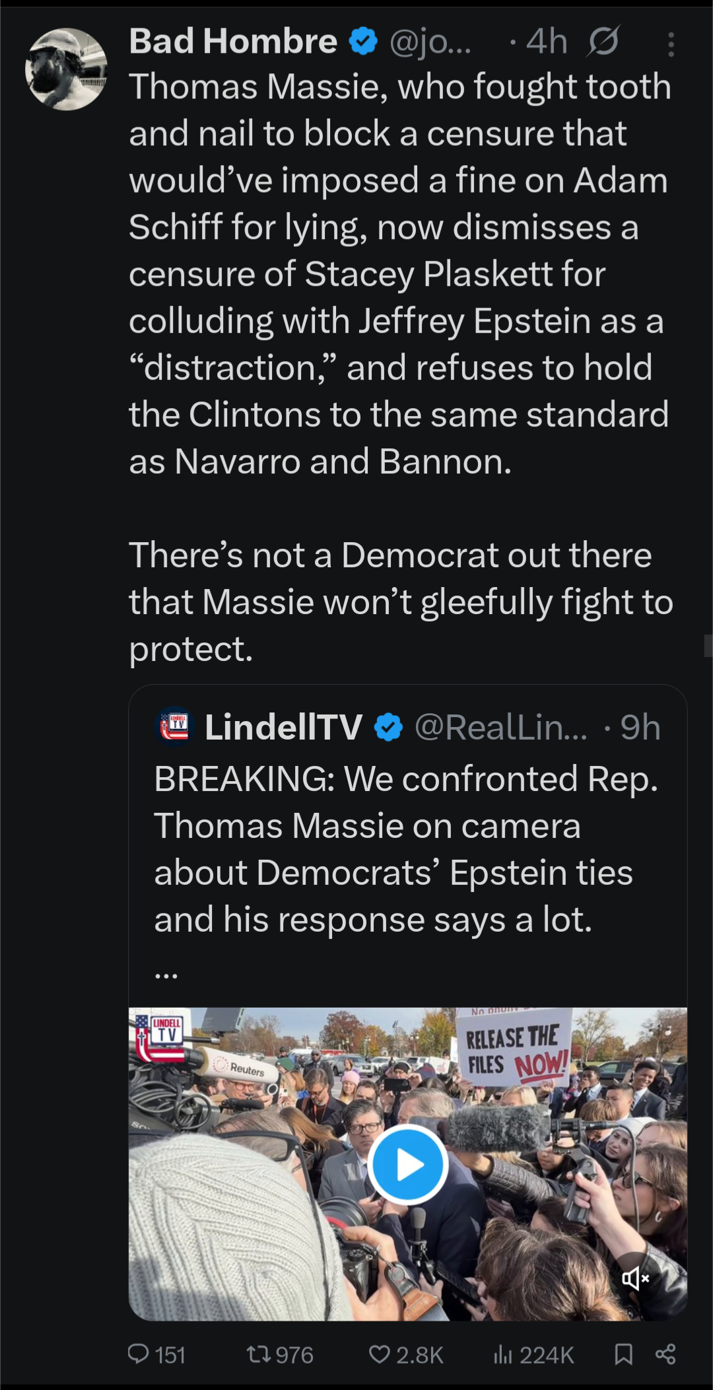
Task: Open Bad Hombre's profile picture
Action: 66,69
